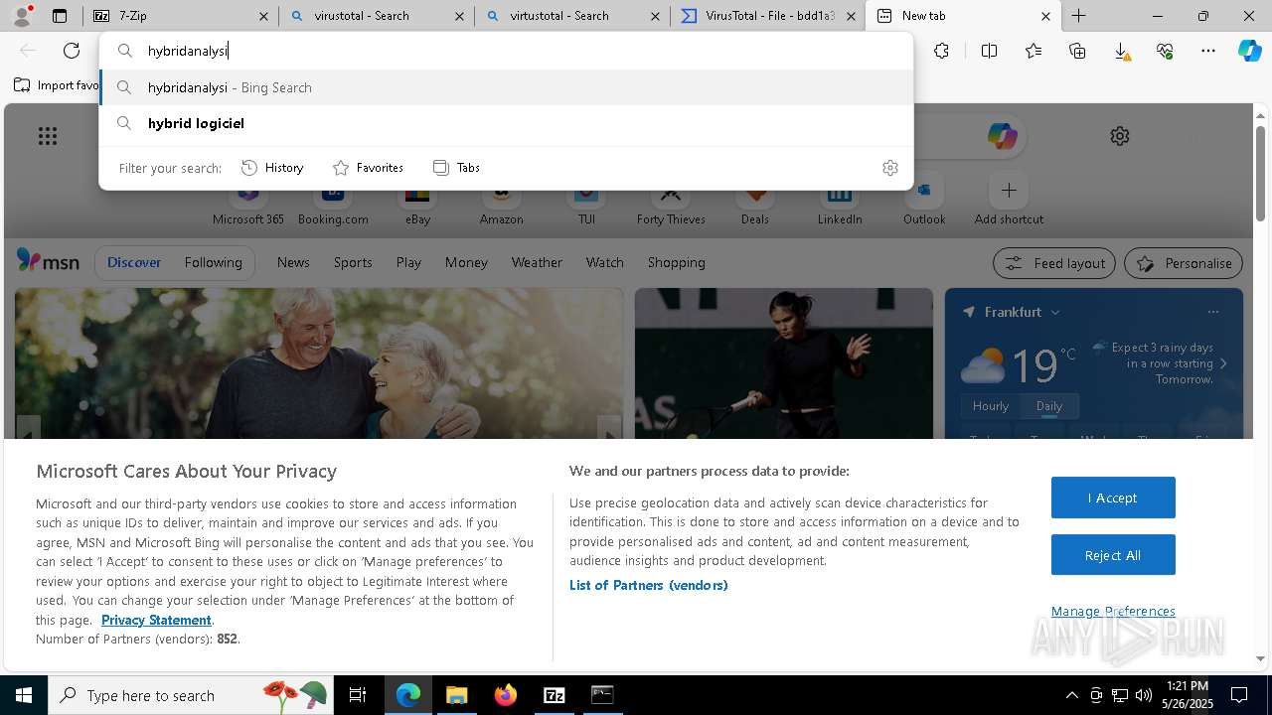Open Collections toolbar icon
The height and width of the screenshot is (715, 1272).
(x=1077, y=51)
